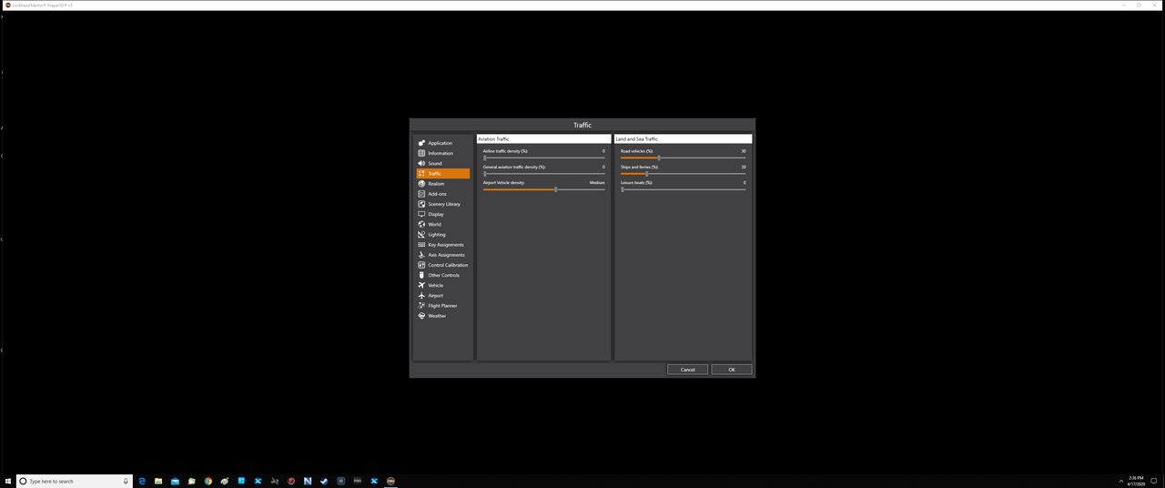Image resolution: width=1165 pixels, height=488 pixels.
Task: Open Steam from the taskbar
Action: (x=324, y=481)
